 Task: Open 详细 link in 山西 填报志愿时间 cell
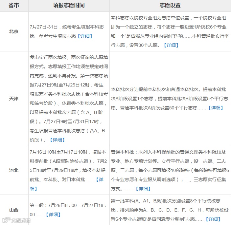53,215
